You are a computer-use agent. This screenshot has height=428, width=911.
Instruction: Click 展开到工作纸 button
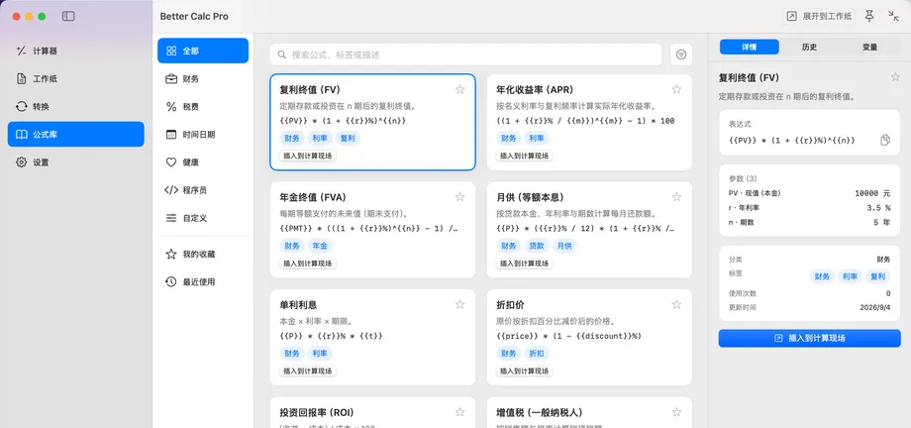(x=820, y=16)
